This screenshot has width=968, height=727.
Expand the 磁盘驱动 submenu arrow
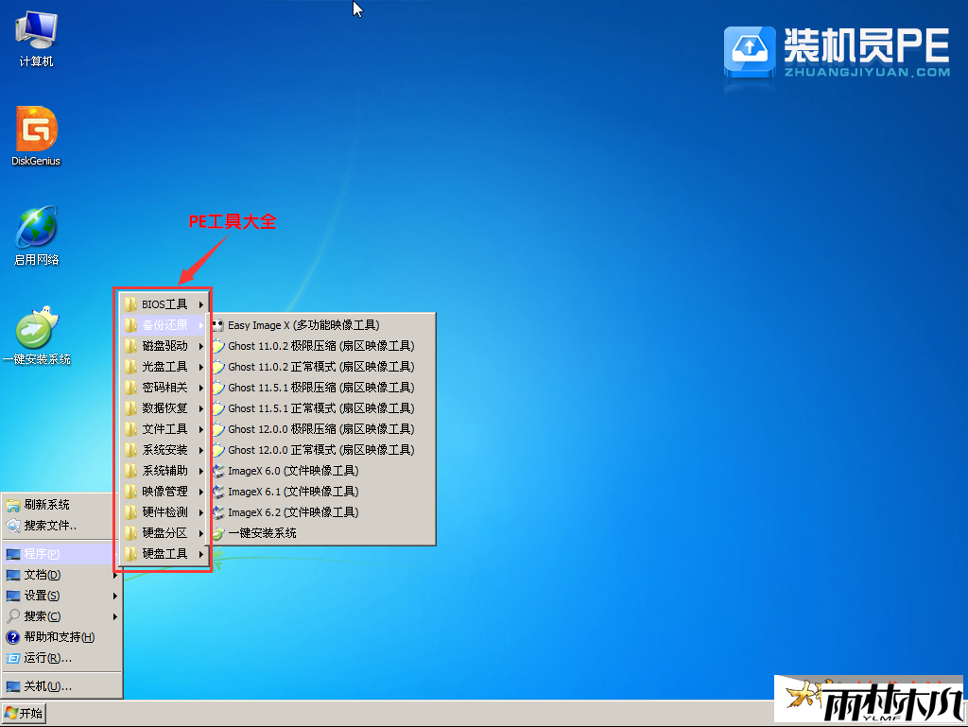tap(201, 346)
